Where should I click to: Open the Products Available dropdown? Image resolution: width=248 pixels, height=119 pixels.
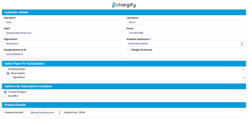coord(45,113)
